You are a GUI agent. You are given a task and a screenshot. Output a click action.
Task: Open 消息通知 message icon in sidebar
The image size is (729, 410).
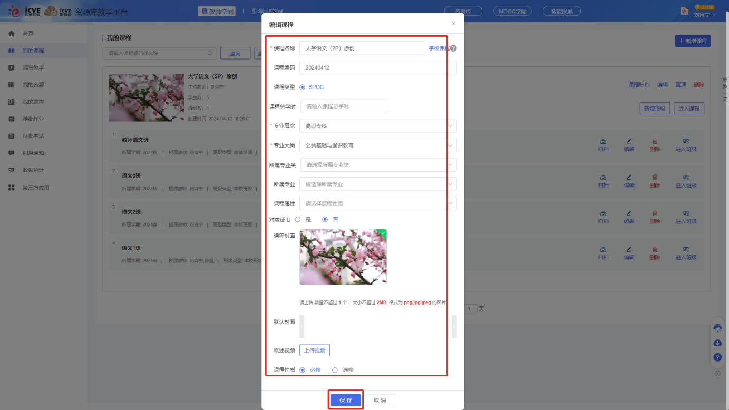coord(12,153)
